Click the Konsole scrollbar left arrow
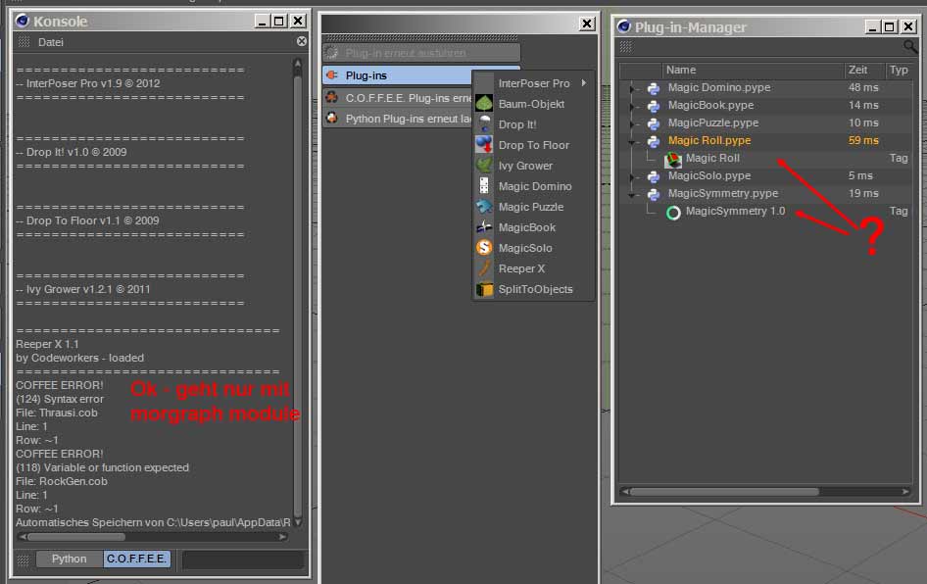927x584 pixels. click(23, 537)
